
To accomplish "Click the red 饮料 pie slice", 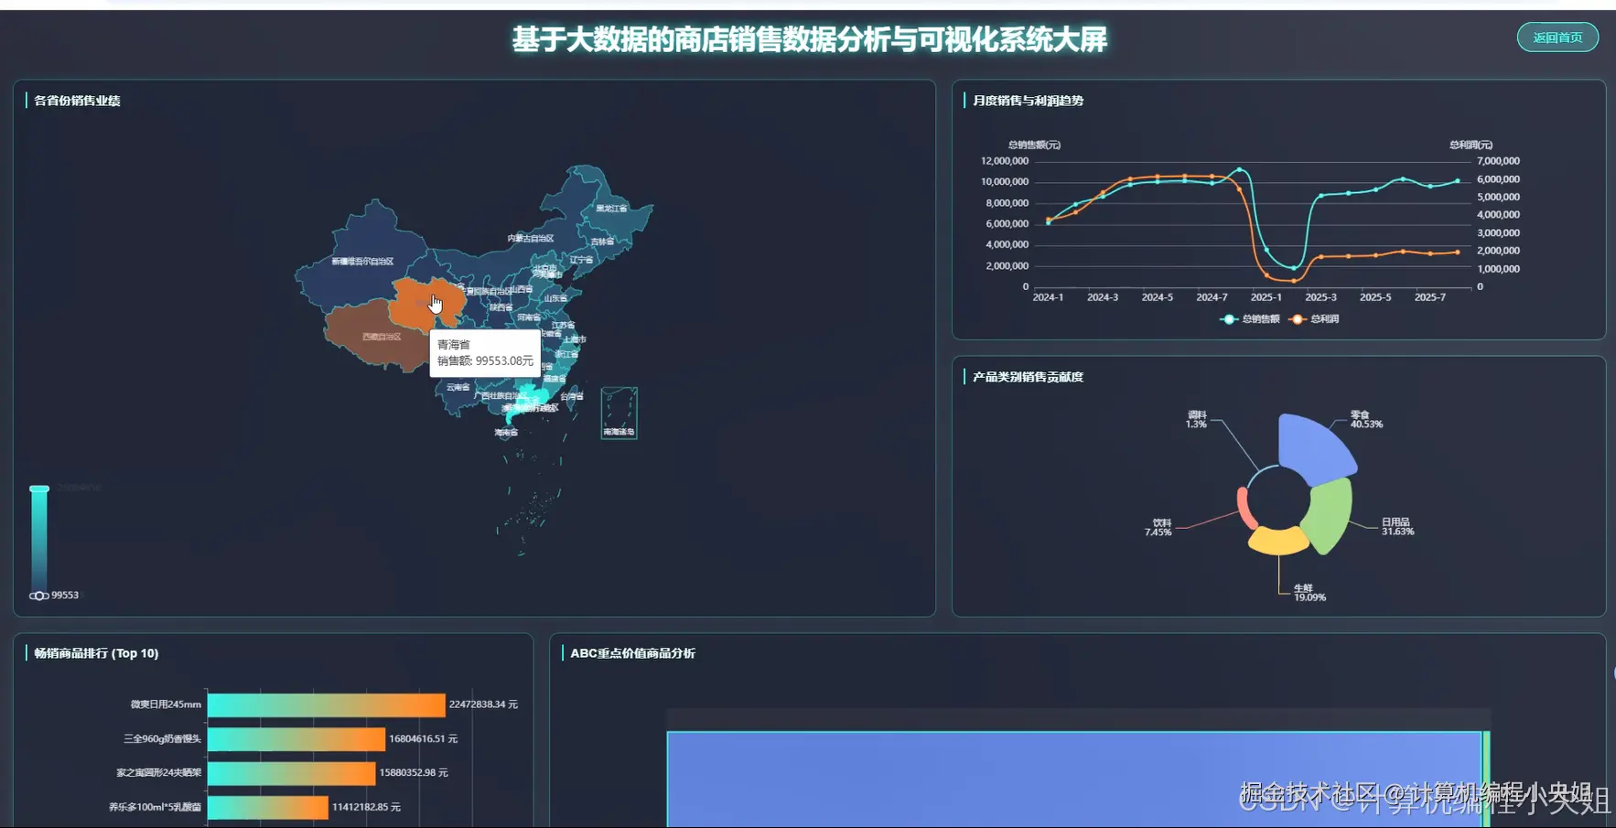I will [x=1244, y=508].
